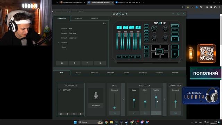Select the Sleep profile
The width and height of the screenshot is (222, 125).
[63, 47]
